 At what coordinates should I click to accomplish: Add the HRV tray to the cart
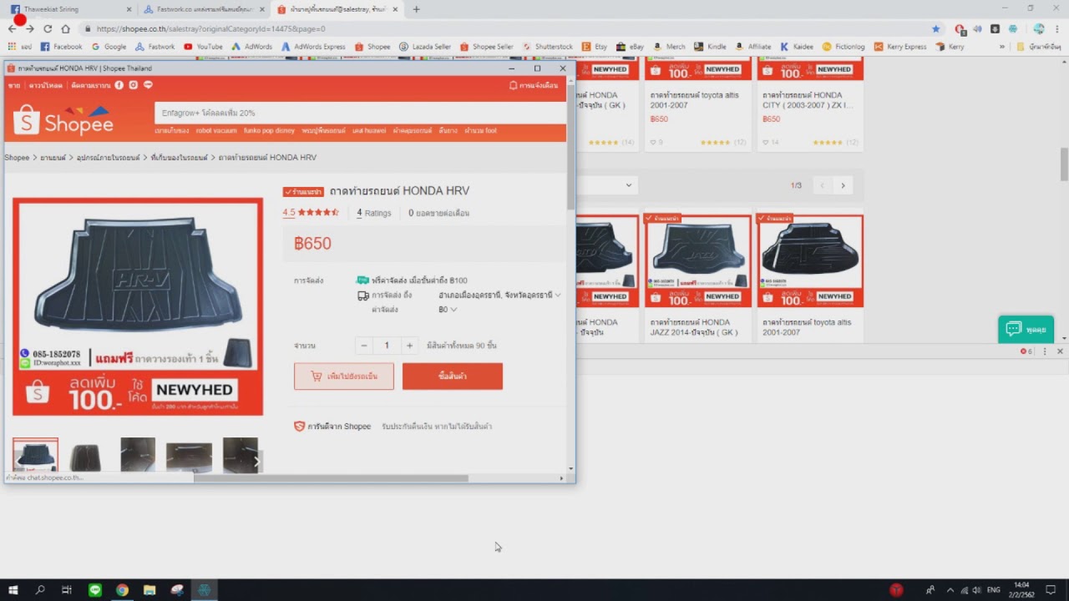pyautogui.click(x=344, y=376)
